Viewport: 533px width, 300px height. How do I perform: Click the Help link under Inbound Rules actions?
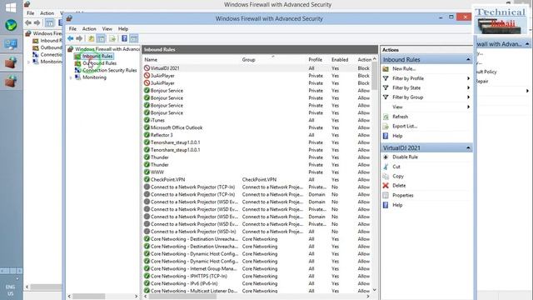[x=397, y=136]
